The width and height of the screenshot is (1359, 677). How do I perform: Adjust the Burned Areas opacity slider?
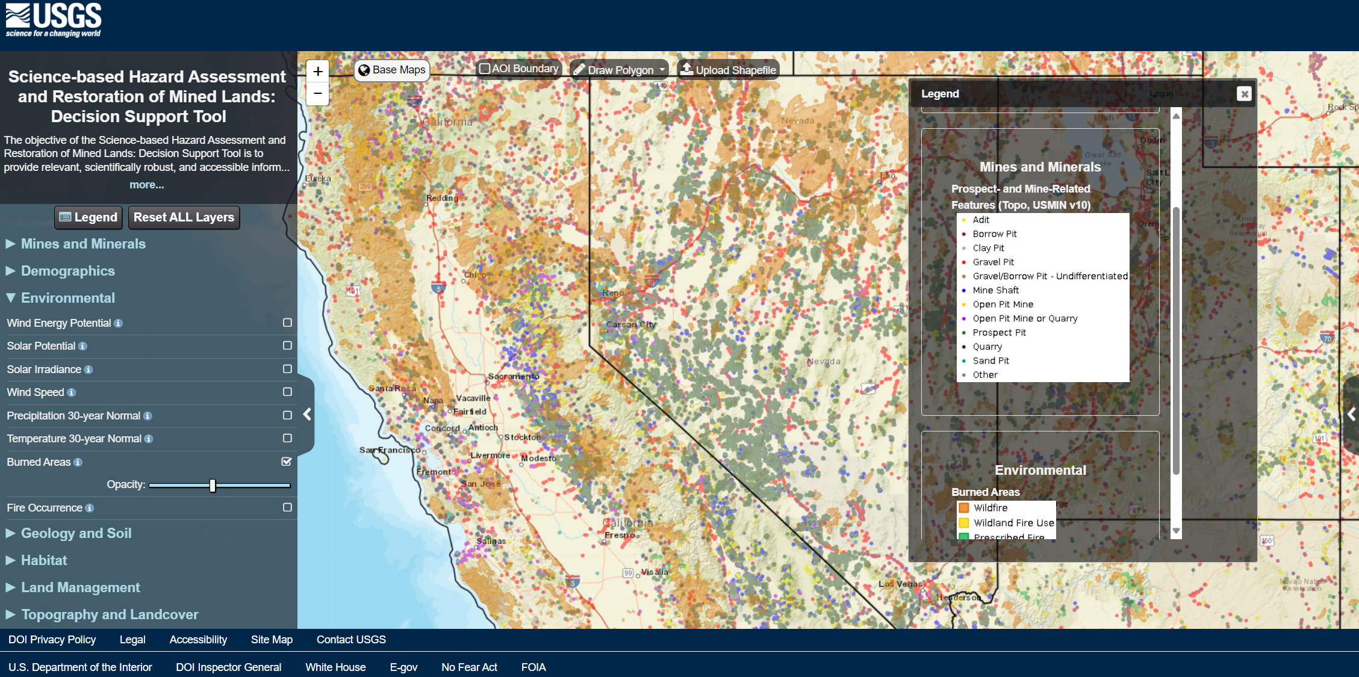(213, 485)
